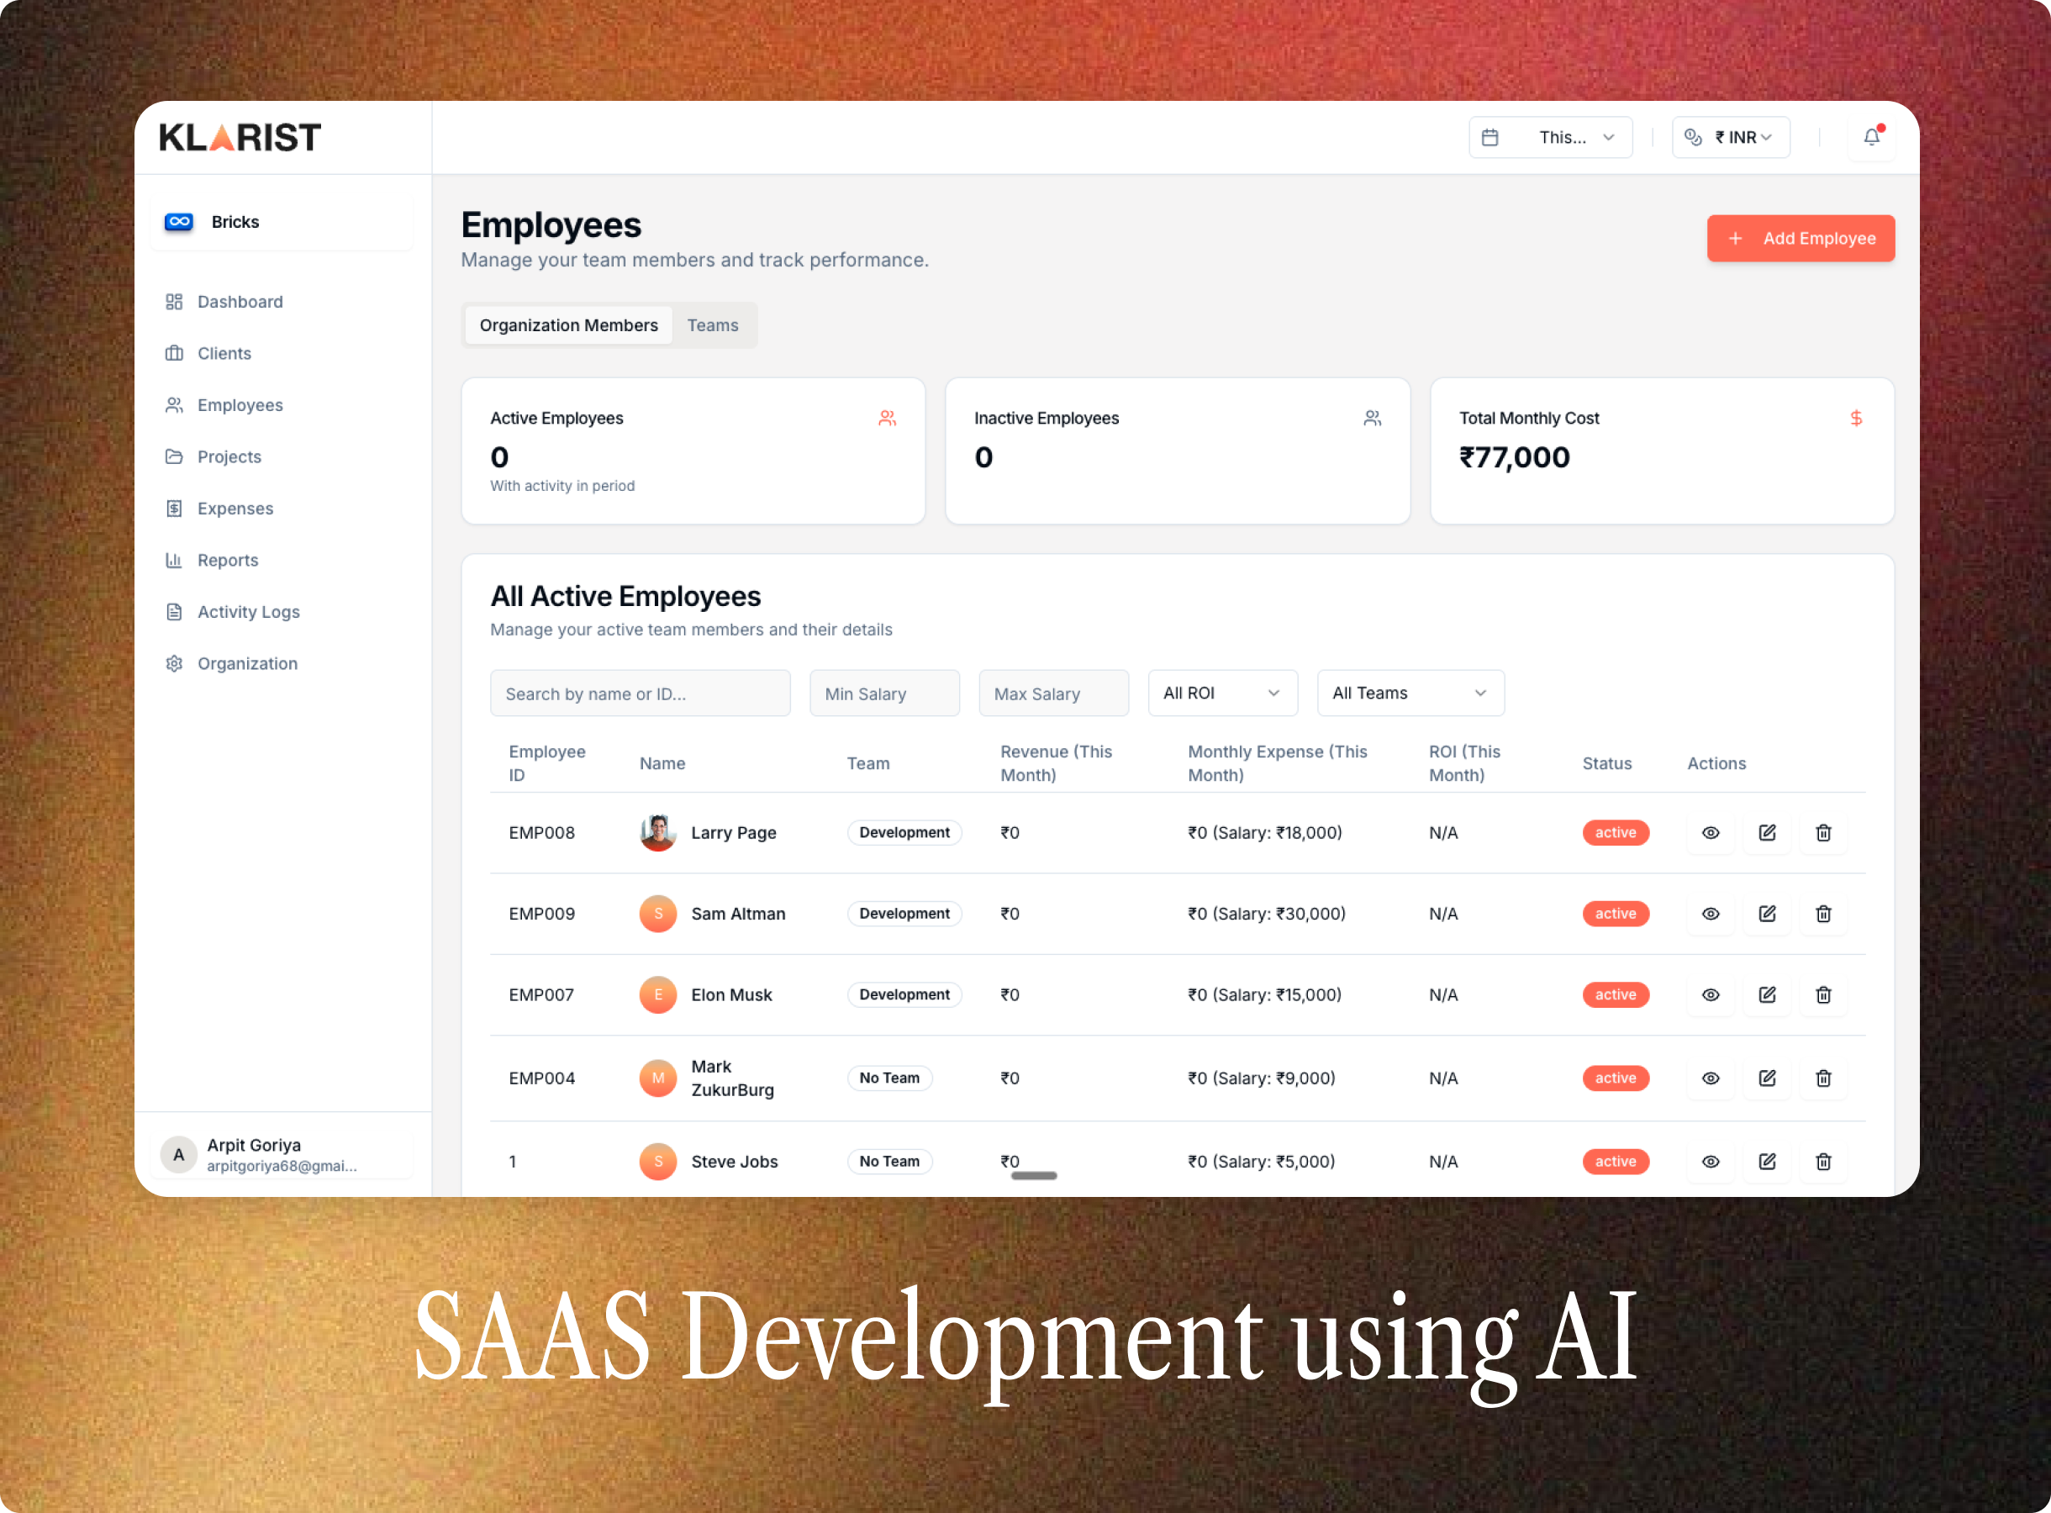
Task: Click the Min Salary input
Action: [884, 693]
